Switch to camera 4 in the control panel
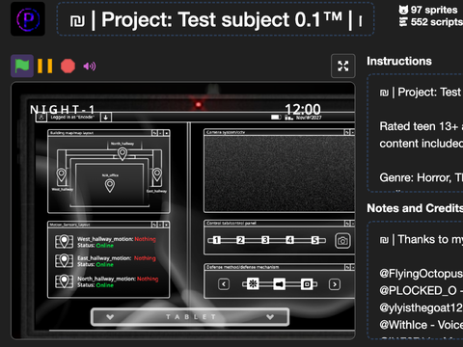 (x=289, y=240)
